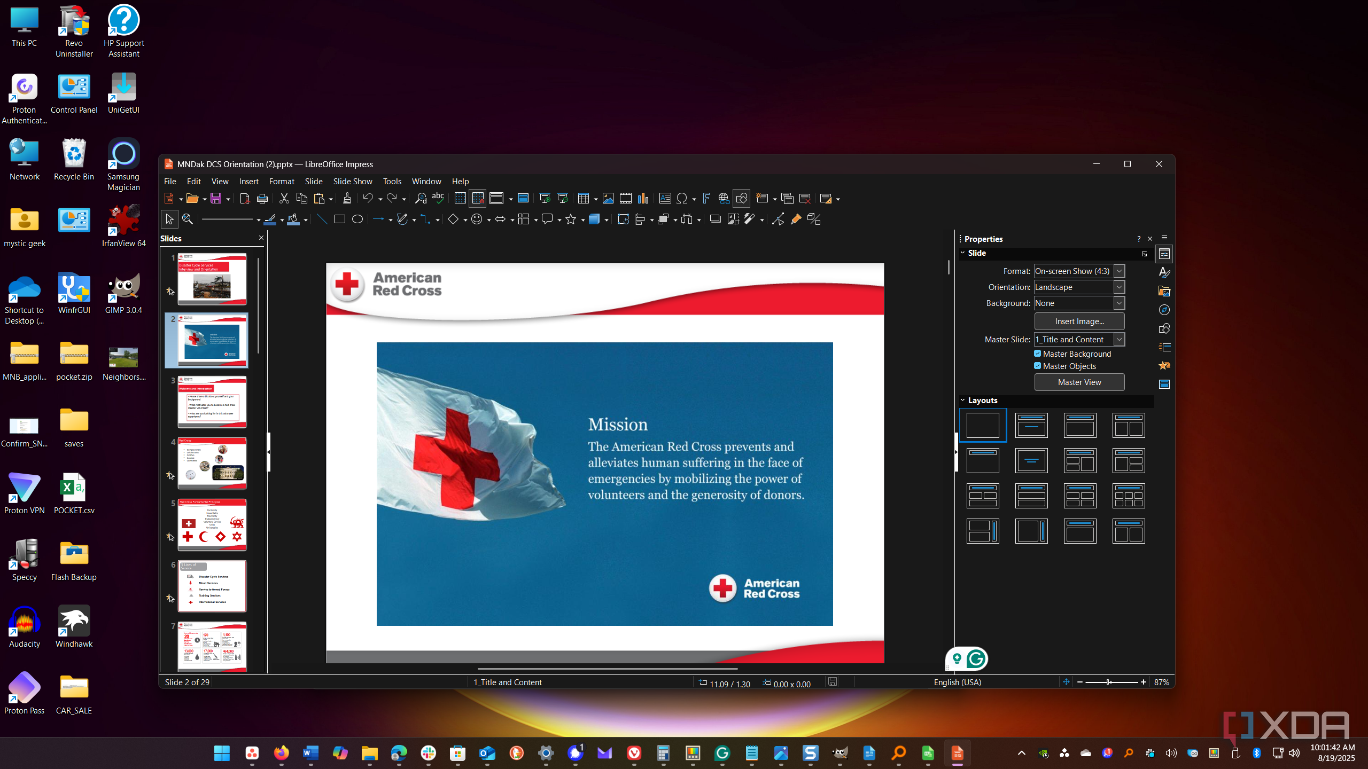Open the Window menu
1368x769 pixels.
(x=426, y=182)
